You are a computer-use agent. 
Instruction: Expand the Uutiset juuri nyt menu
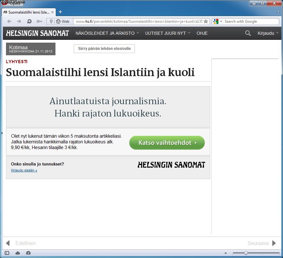click(168, 33)
